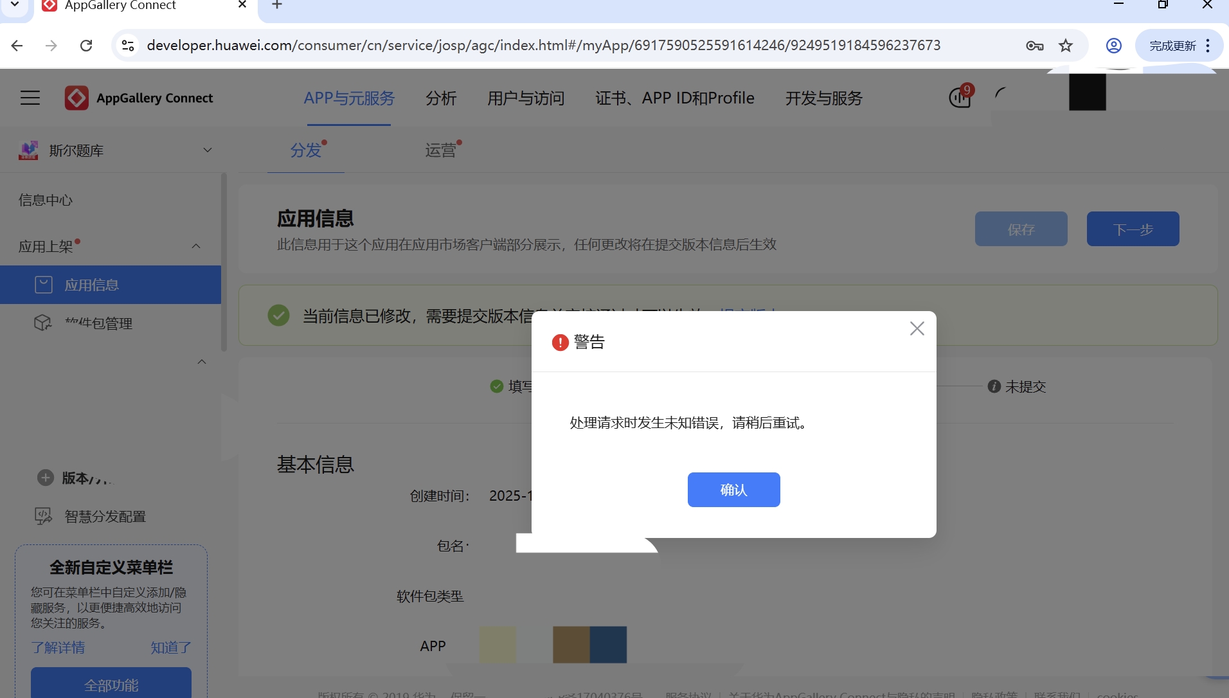Collapse the 应用上架 sidebar section

196,246
